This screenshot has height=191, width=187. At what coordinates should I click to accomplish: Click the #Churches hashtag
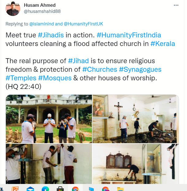pyautogui.click(x=100, y=69)
